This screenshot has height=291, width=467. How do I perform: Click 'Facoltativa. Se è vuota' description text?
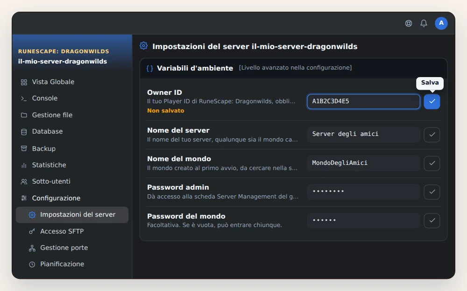214,225
